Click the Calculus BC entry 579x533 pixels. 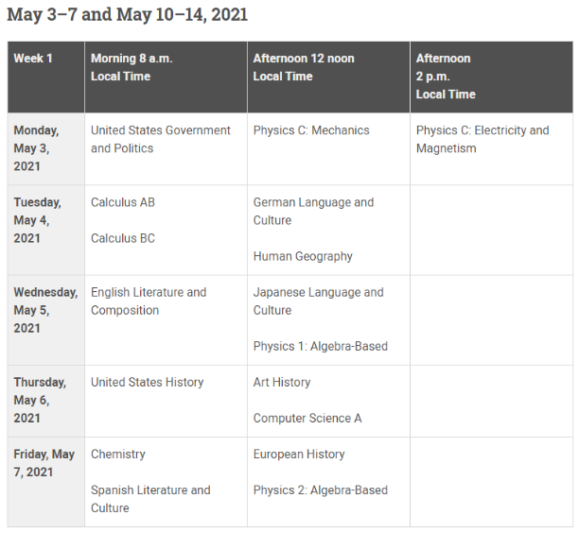pos(123,238)
